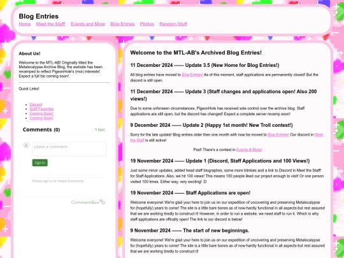
Task: Click 'Comments (0)' heading
Action: point(41,130)
